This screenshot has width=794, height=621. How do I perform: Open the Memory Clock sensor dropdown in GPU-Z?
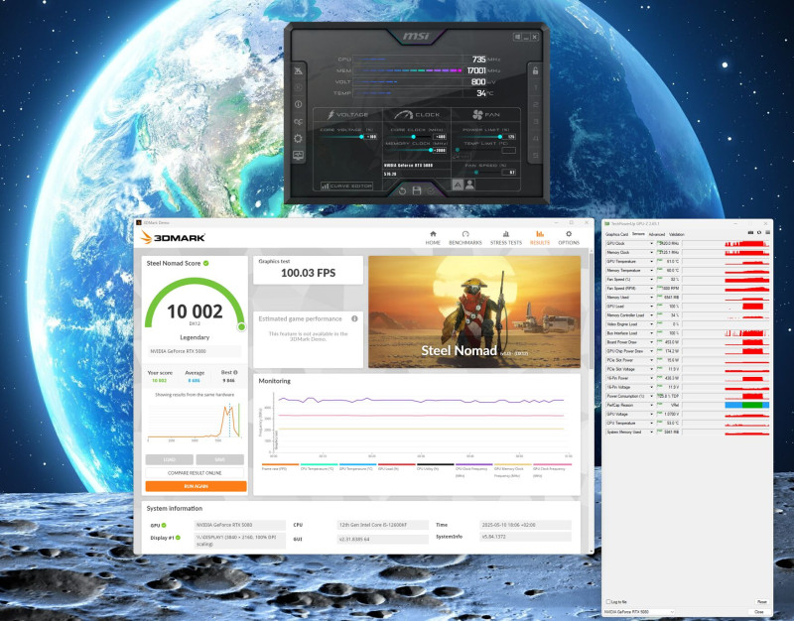coord(652,253)
